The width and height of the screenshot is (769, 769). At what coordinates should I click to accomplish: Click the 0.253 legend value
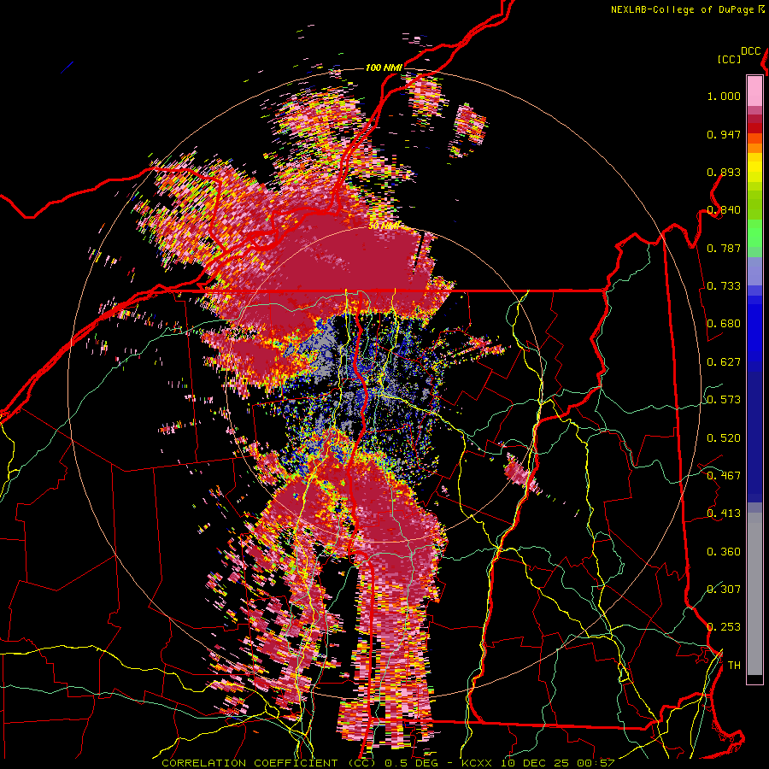point(724,627)
